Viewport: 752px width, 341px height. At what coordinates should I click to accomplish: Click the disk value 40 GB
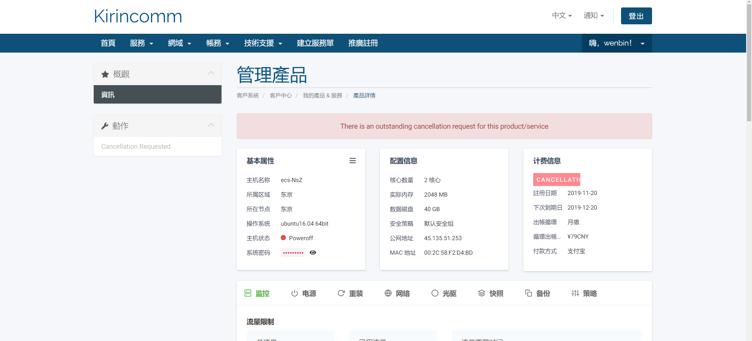pyautogui.click(x=432, y=209)
